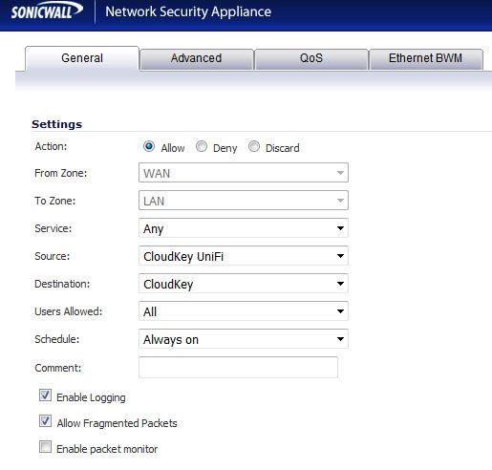
Task: Open the QoS tab
Action: [311, 59]
